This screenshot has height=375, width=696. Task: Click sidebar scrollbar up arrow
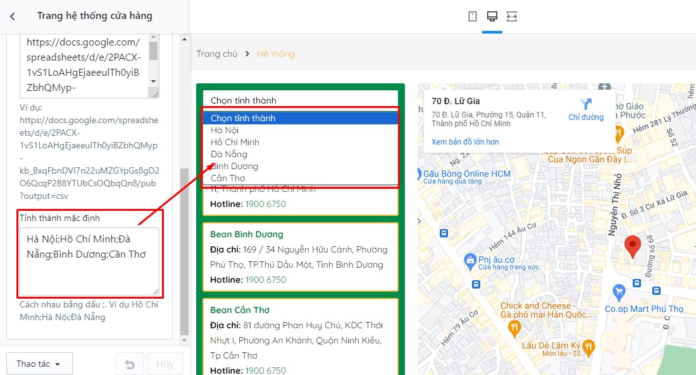(184, 40)
